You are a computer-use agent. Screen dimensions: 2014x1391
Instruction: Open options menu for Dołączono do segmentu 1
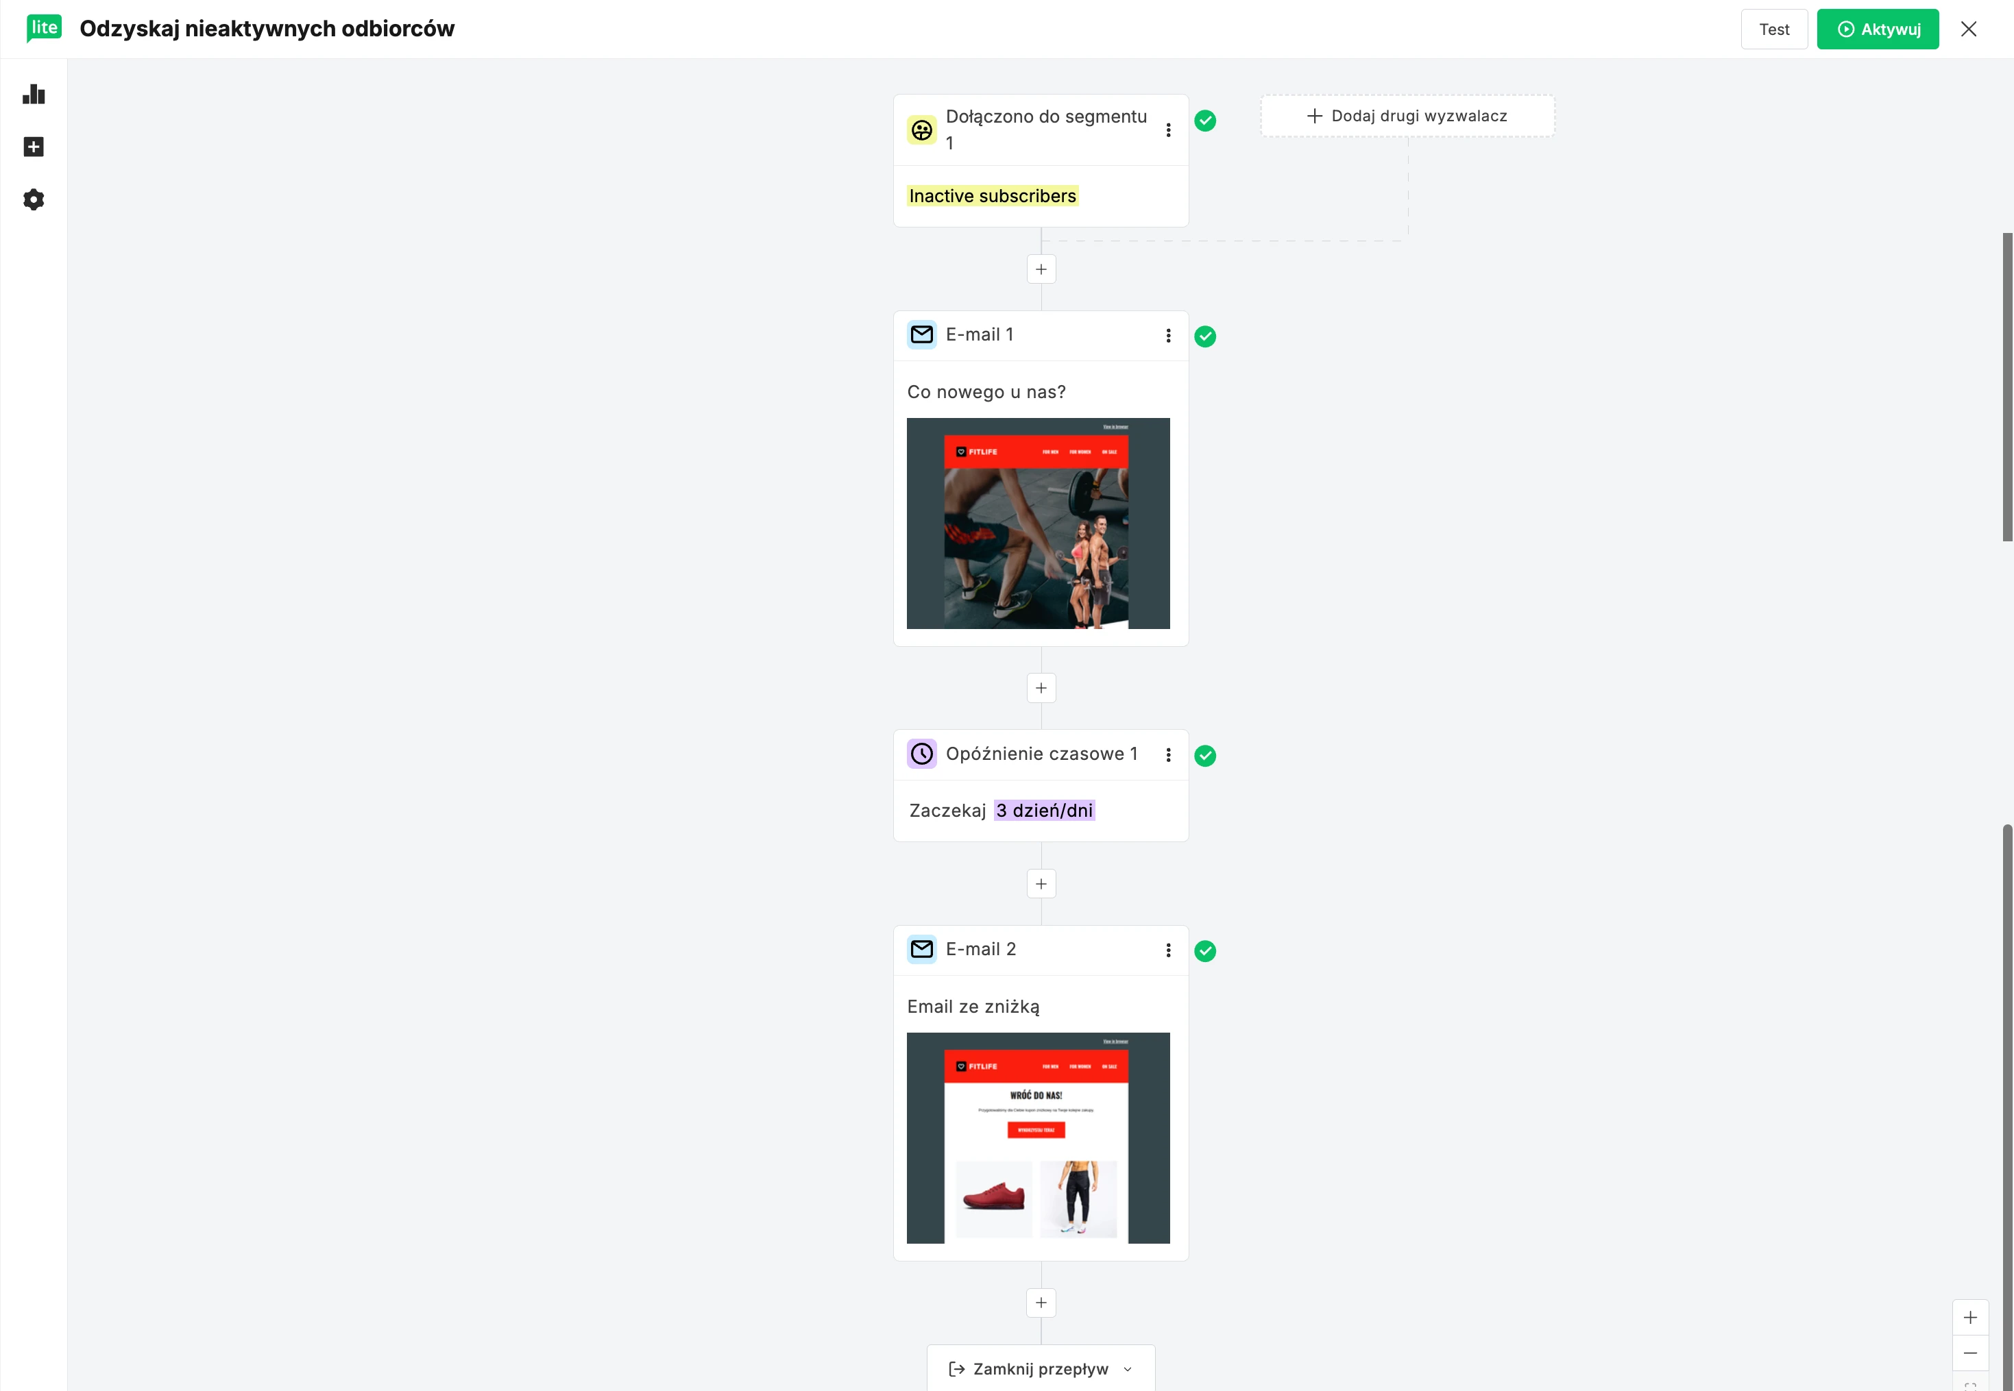1168,130
